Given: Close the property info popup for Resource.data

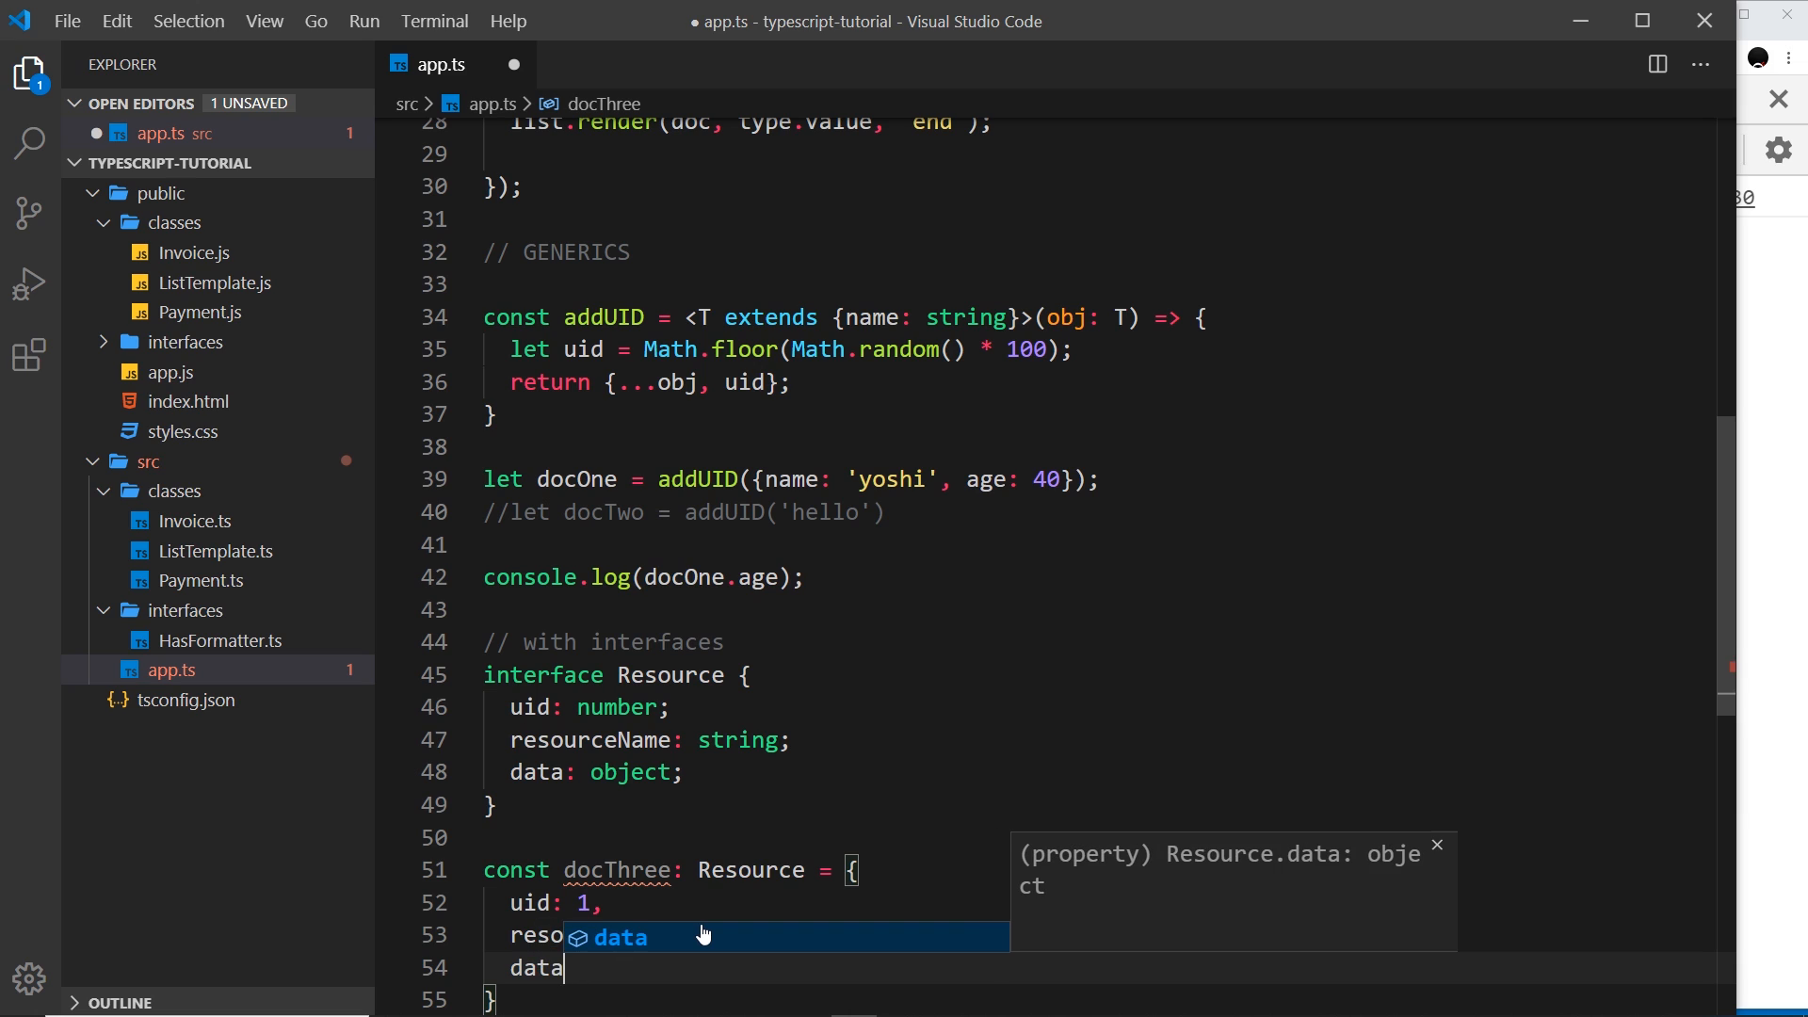Looking at the screenshot, I should click(1437, 845).
